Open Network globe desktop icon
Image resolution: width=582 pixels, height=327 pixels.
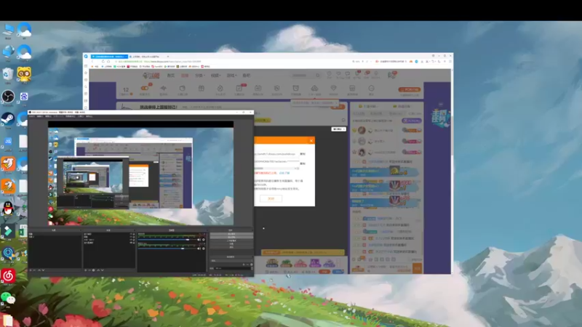click(8, 52)
